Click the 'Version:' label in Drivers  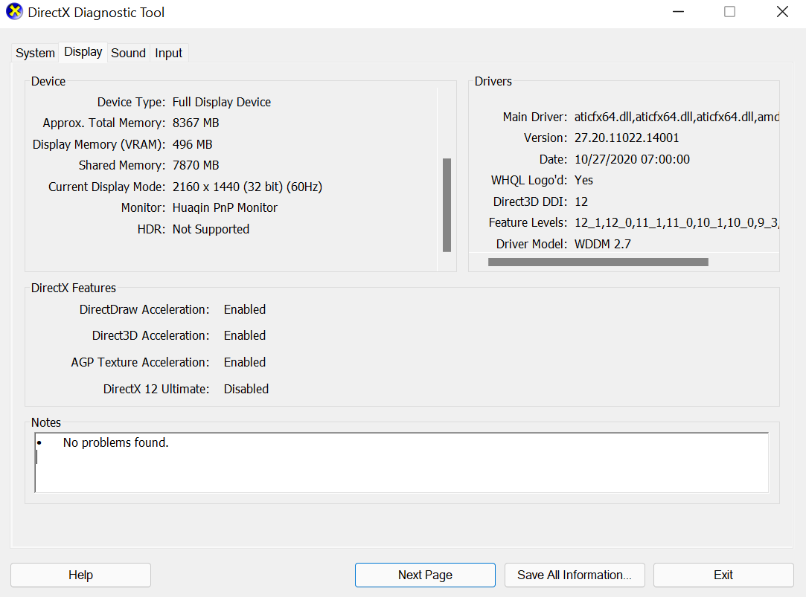click(546, 138)
